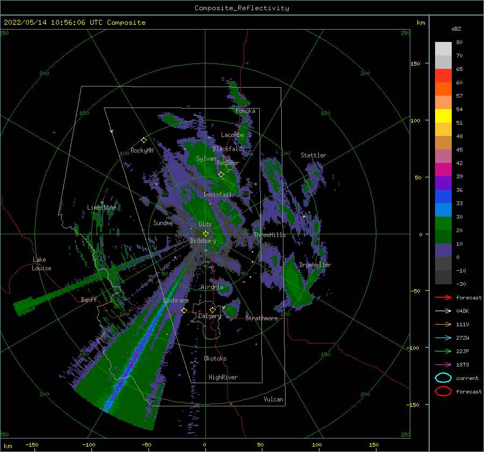Select the blue 36 dBZ color swatch

pyautogui.click(x=443, y=197)
